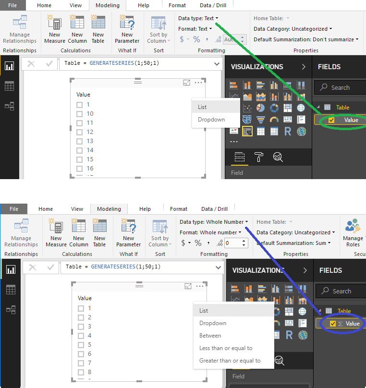Cancel formula edit with X in Data type Text window
366x388 pixels.
pos(31,64)
